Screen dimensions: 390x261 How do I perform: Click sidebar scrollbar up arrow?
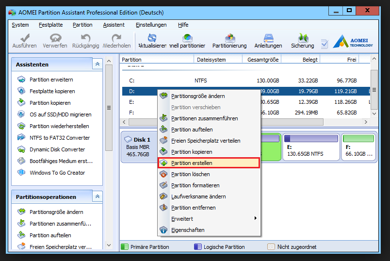109,61
